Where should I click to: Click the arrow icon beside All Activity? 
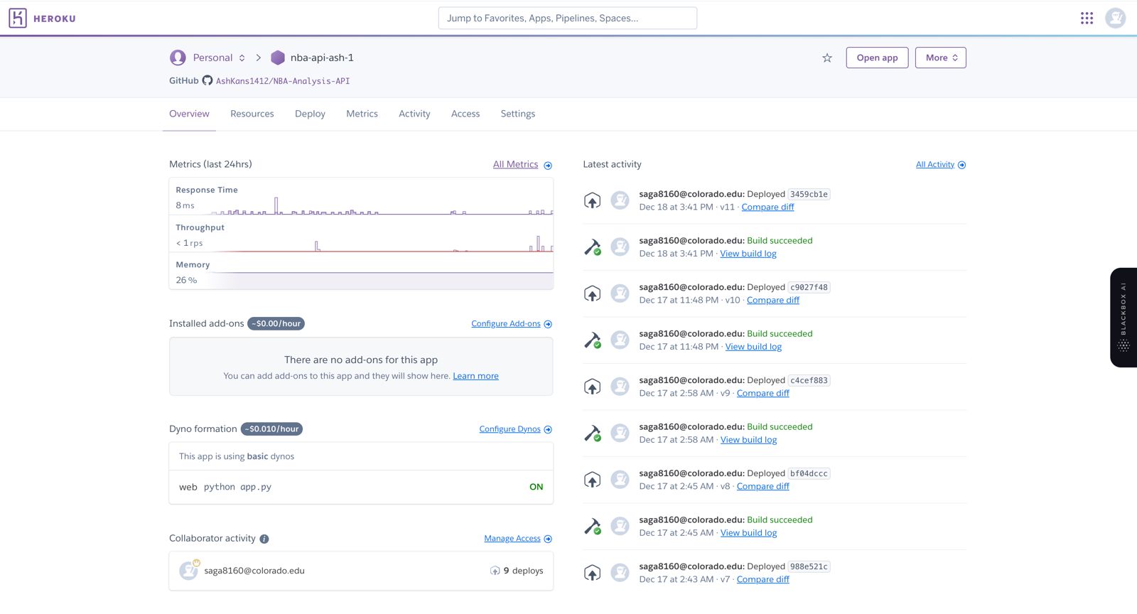click(x=961, y=165)
